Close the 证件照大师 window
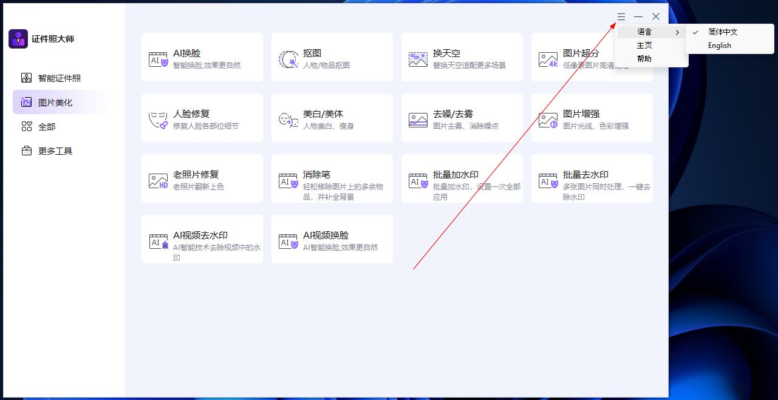 656,16
